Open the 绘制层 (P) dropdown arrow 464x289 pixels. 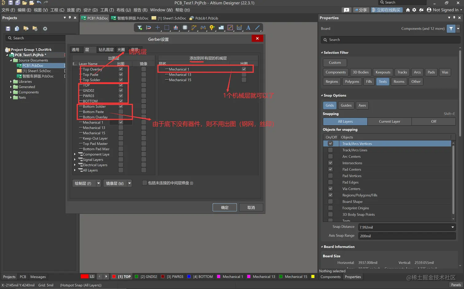[x=99, y=183]
